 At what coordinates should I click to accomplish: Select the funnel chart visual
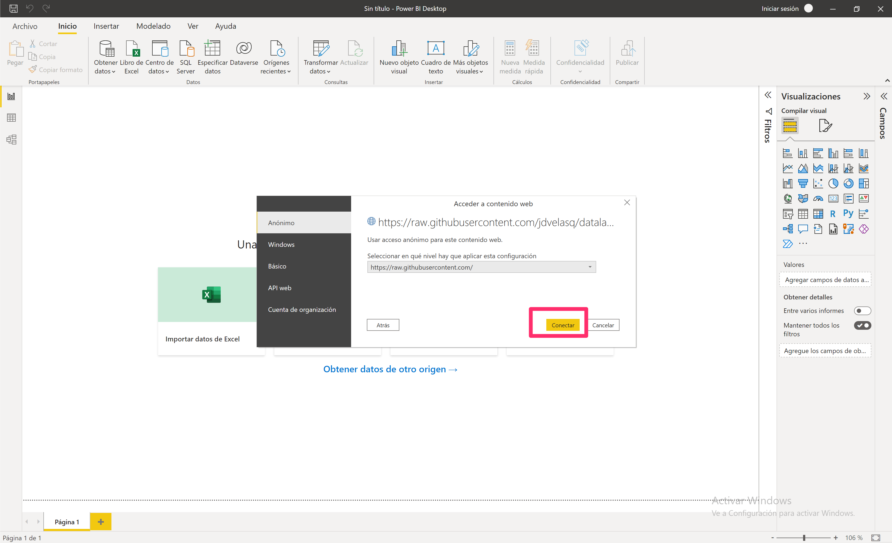pos(803,183)
